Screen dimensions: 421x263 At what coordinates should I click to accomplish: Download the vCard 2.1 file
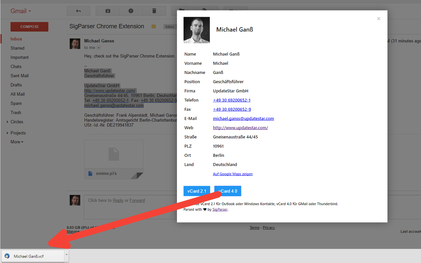[x=197, y=191]
